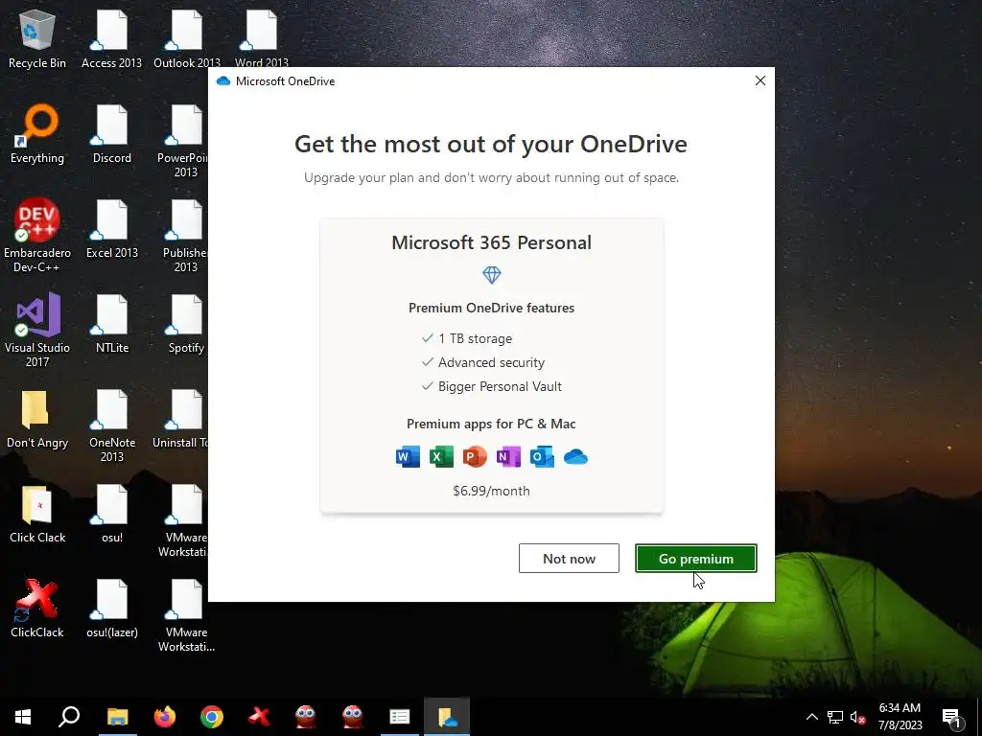
Task: Click the Microsoft 365 Personal heading
Action: pos(492,242)
